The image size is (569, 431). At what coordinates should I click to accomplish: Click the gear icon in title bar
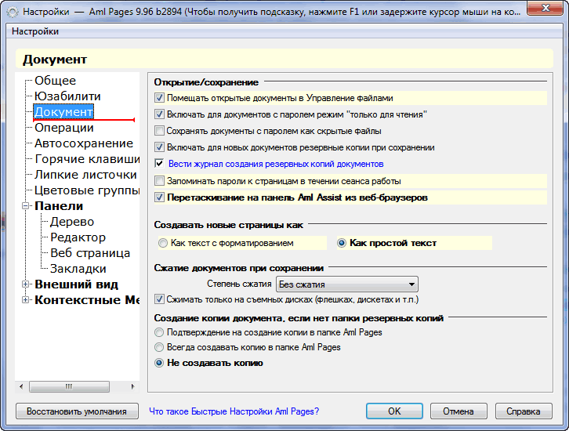pyautogui.click(x=13, y=12)
